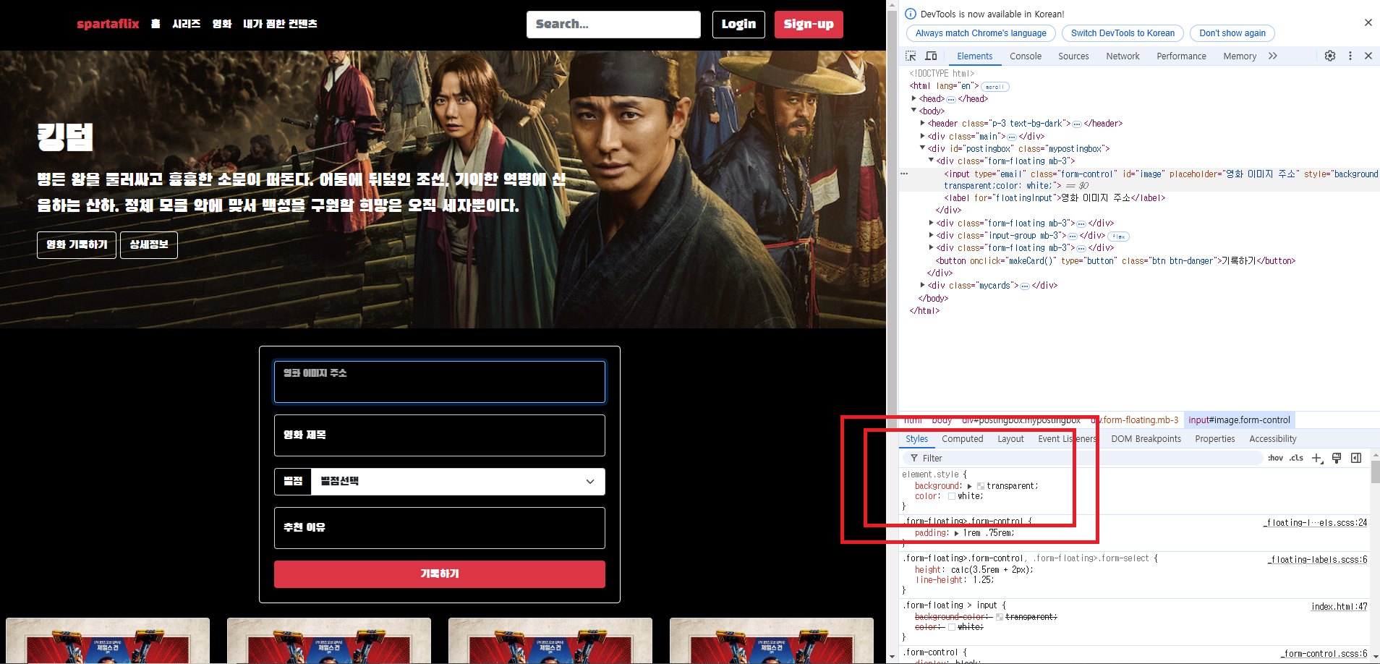Open the DevTools three-dot customize menu
Image resolution: width=1380 pixels, height=664 pixels.
[x=1350, y=56]
